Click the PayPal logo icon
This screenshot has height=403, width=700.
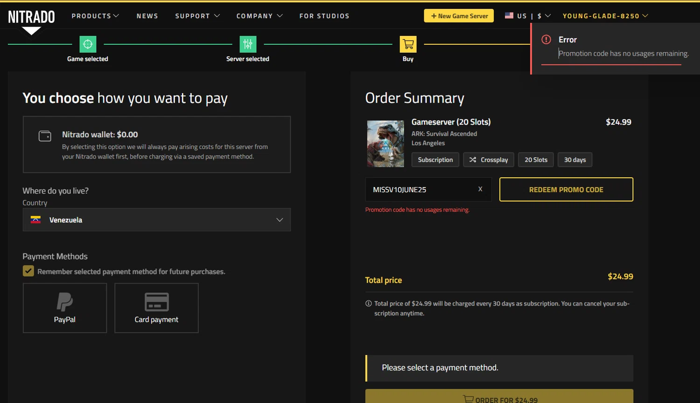[x=65, y=302]
